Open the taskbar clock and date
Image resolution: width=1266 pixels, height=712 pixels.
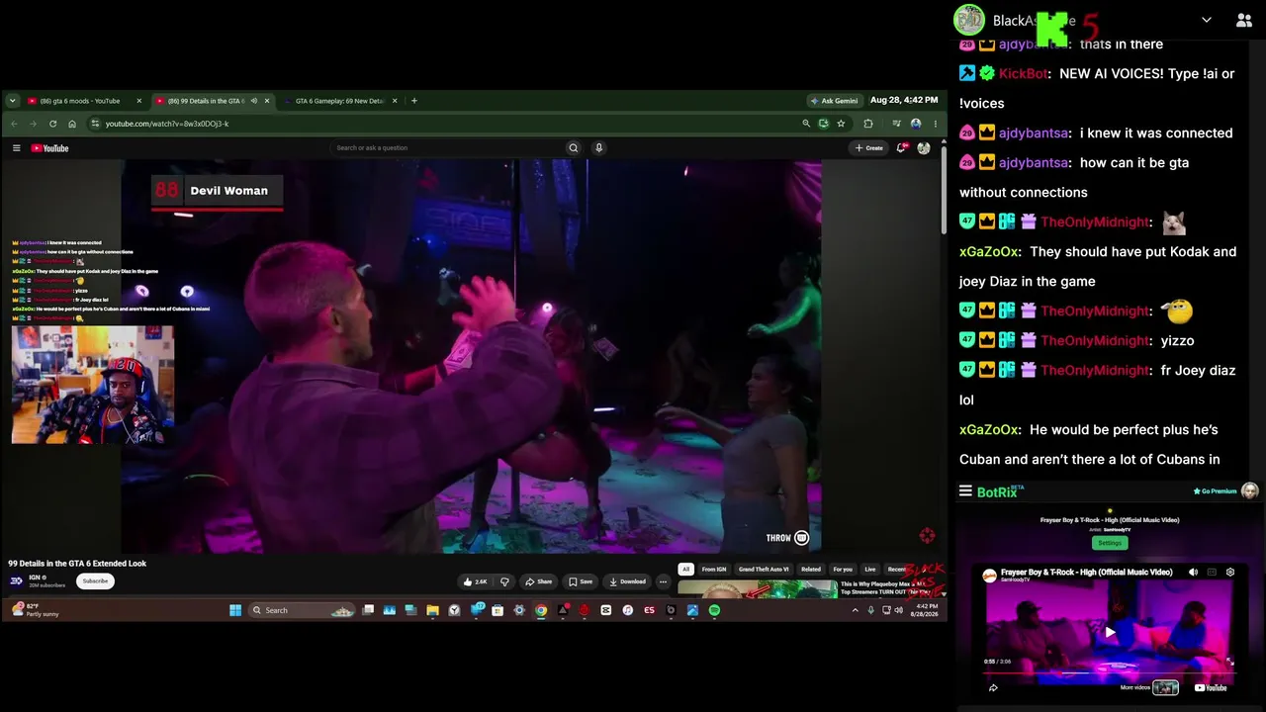(x=927, y=610)
